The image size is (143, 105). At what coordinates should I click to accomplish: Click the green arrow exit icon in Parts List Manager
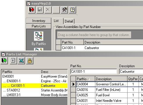point(4,61)
